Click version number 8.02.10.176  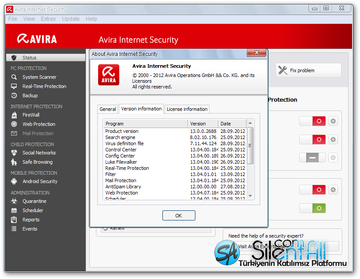[203, 137]
